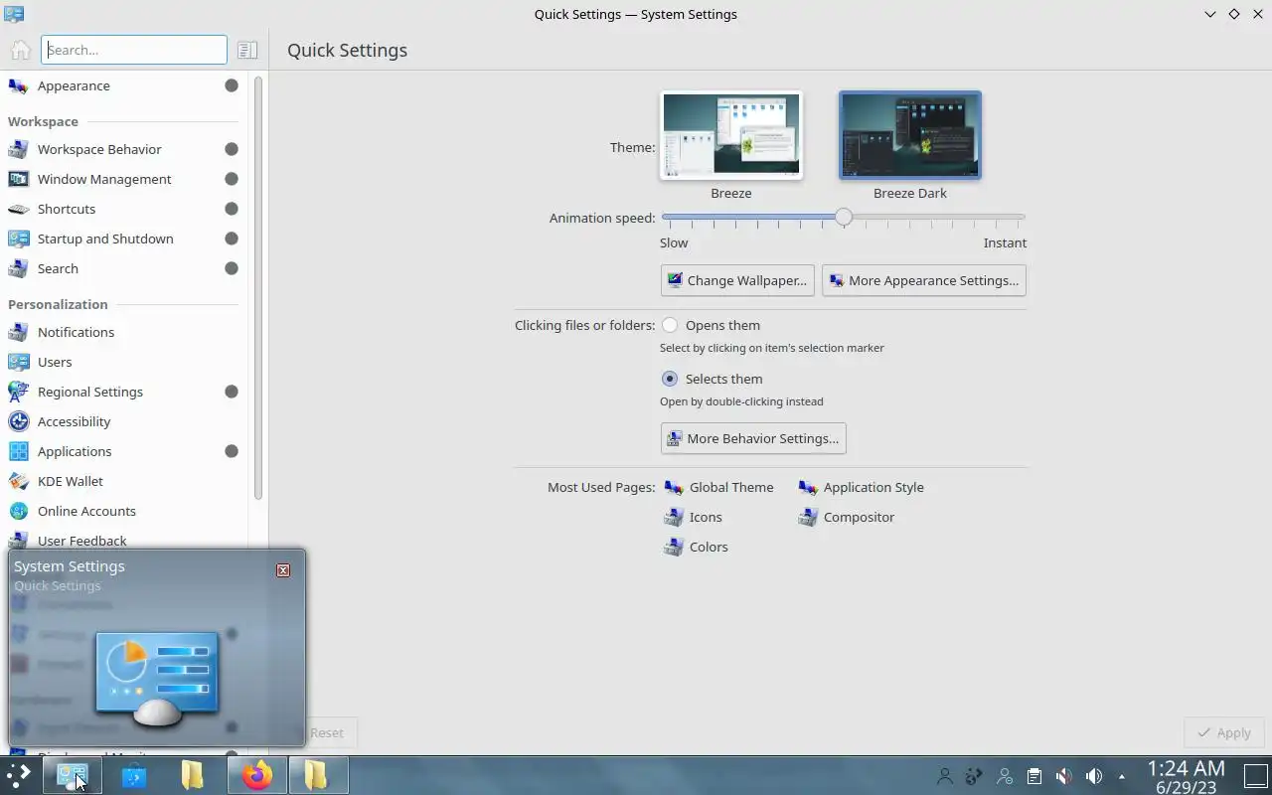Click the 'Global Theme' text link

731,487
